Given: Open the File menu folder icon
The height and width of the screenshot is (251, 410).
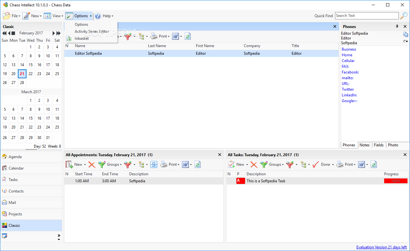Looking at the screenshot, I should click(x=7, y=16).
